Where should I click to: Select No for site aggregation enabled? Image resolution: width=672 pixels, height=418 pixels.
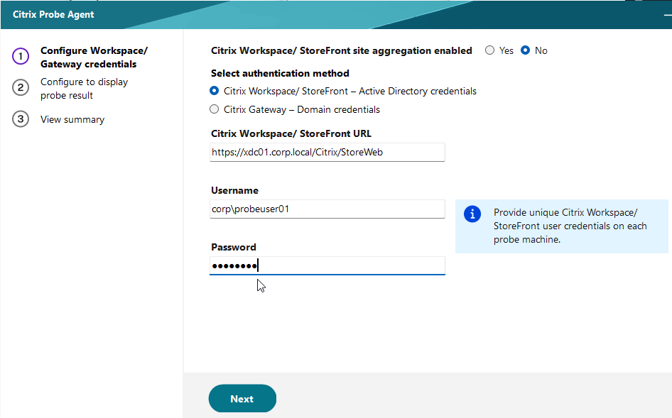click(525, 50)
